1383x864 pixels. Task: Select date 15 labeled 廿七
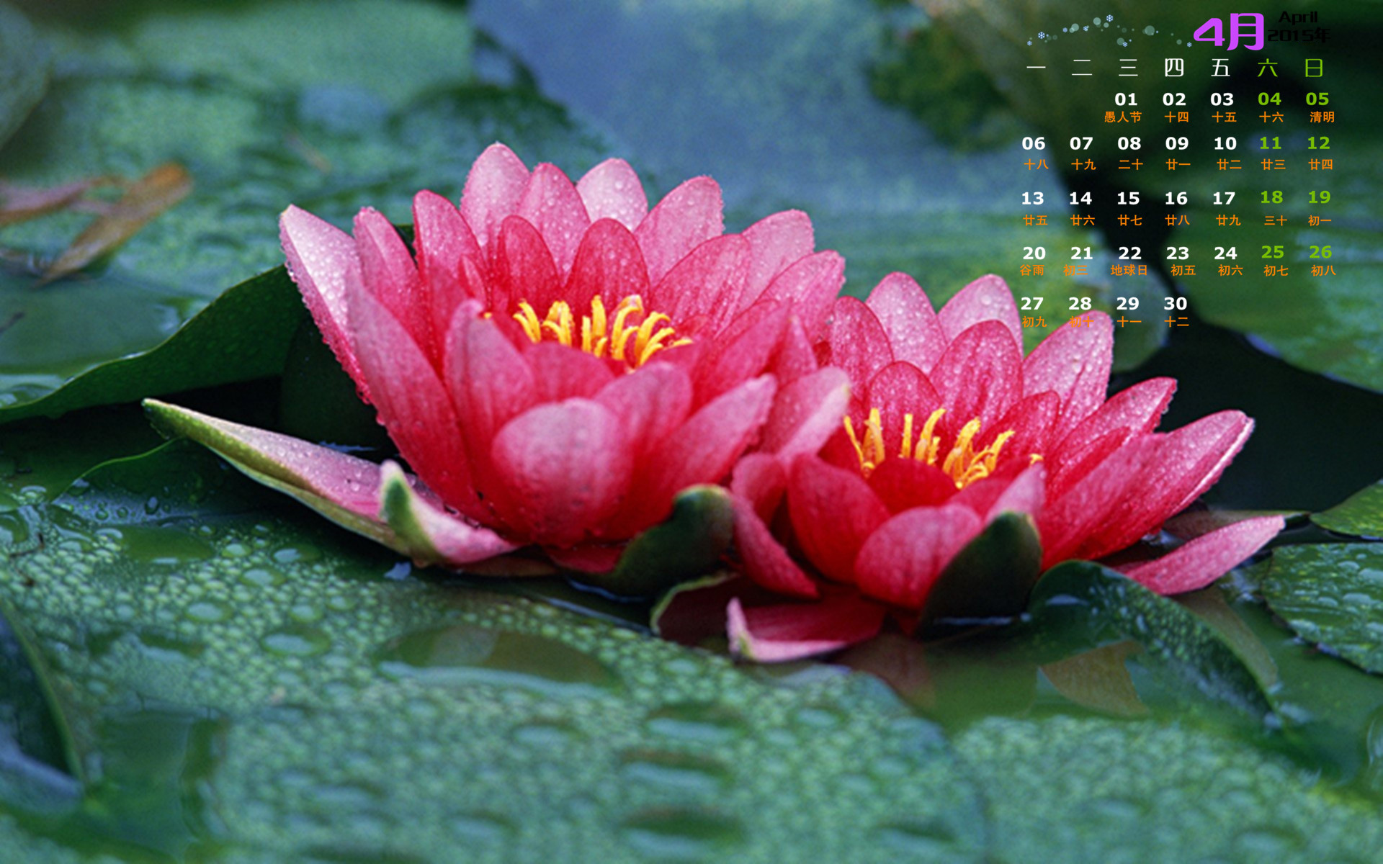pos(1128,199)
